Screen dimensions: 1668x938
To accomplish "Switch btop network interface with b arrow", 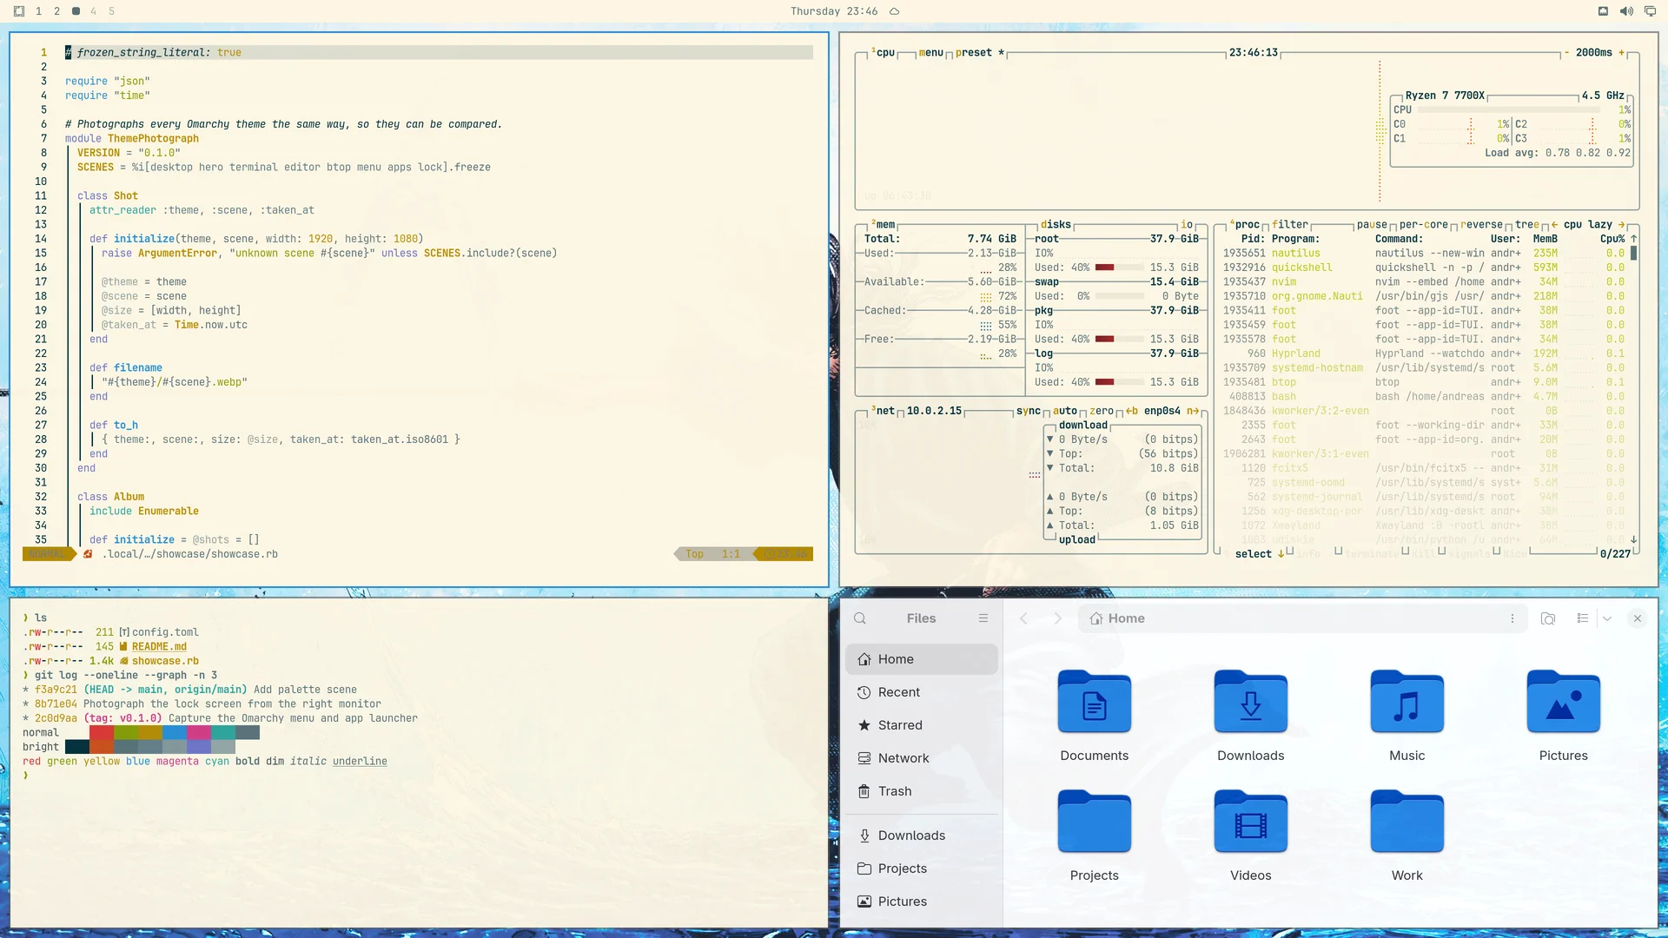I will click(x=1132, y=412).
